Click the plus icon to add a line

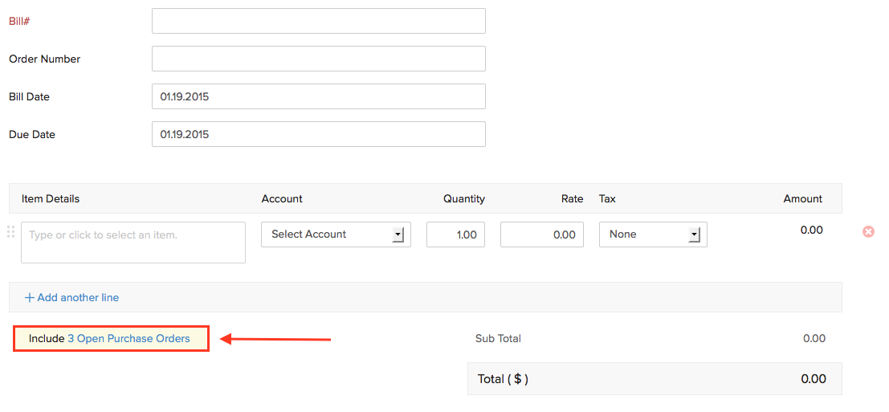[30, 297]
